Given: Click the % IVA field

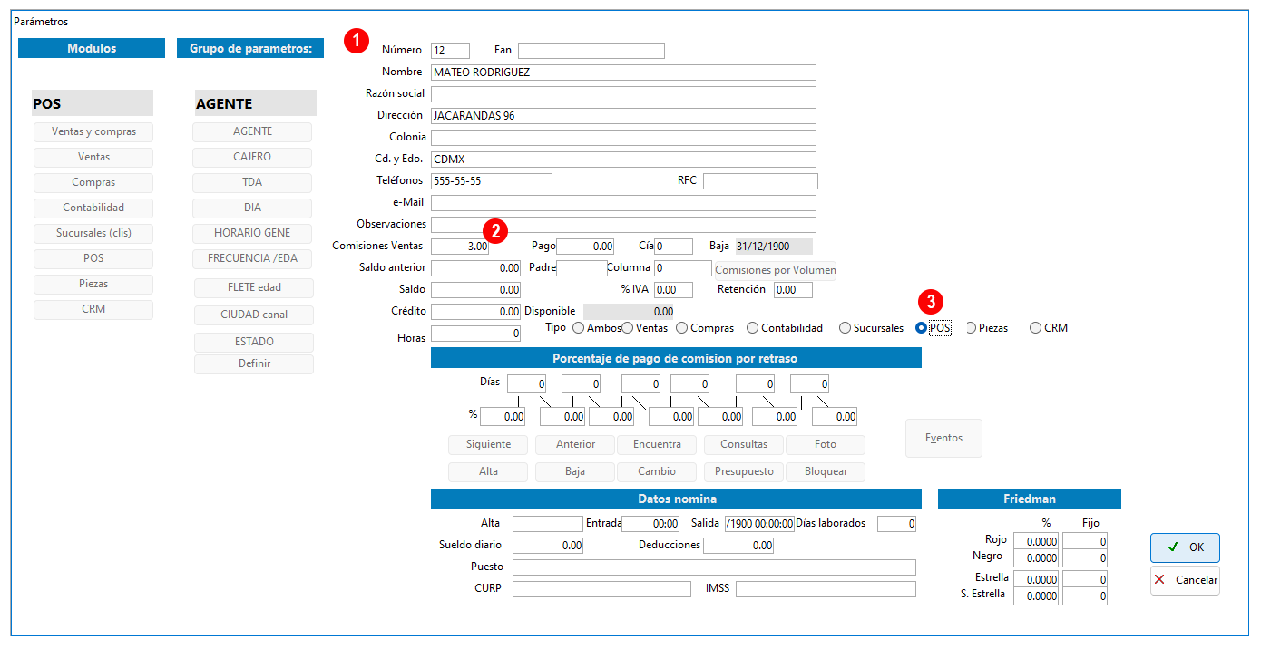Looking at the screenshot, I should [x=673, y=290].
